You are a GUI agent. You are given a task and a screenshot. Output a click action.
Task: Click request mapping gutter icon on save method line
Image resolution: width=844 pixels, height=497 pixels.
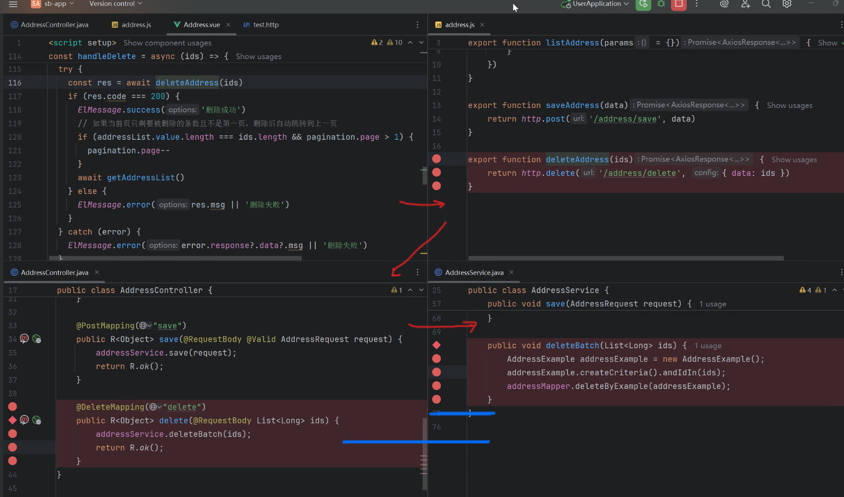click(x=24, y=338)
